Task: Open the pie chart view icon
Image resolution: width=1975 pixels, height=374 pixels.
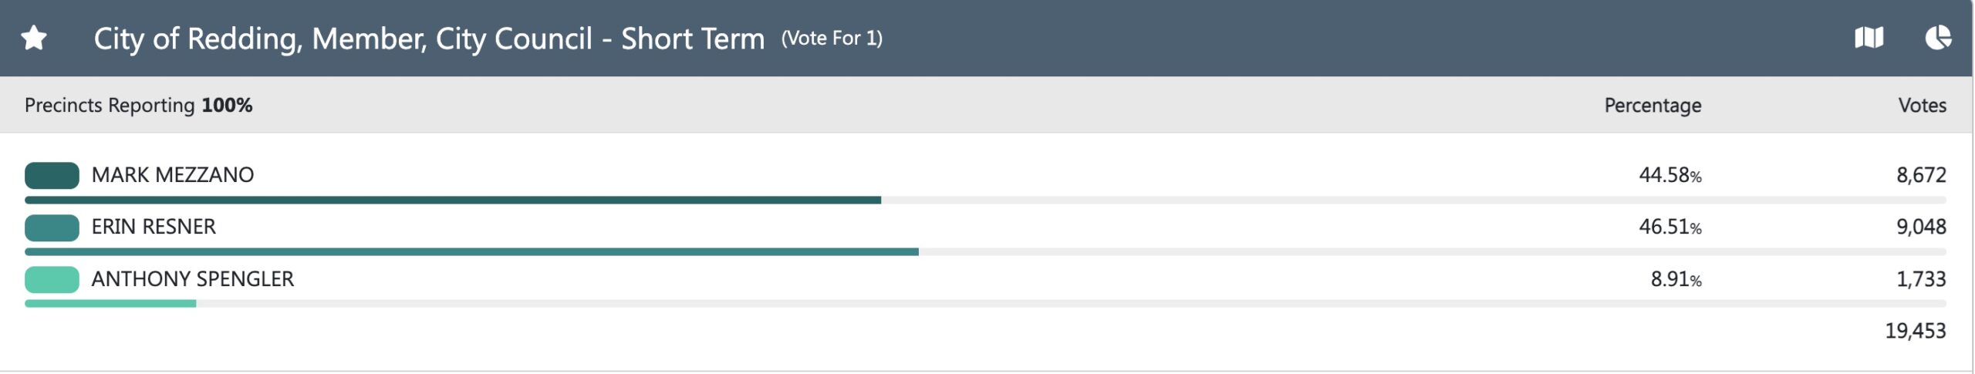Action: (1938, 38)
